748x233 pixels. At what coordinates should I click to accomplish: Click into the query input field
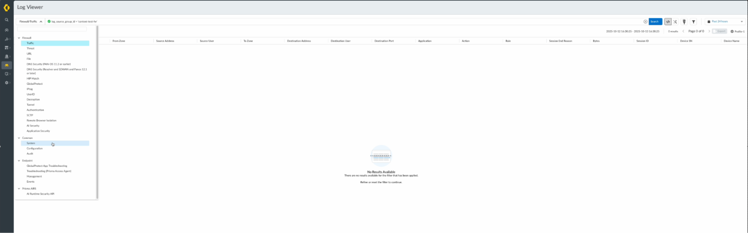(344, 22)
